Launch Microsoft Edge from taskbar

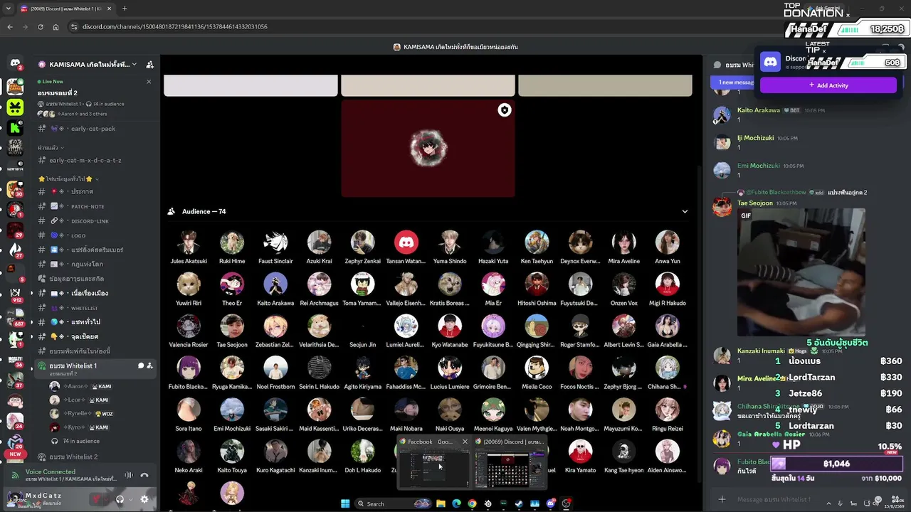pos(456,503)
